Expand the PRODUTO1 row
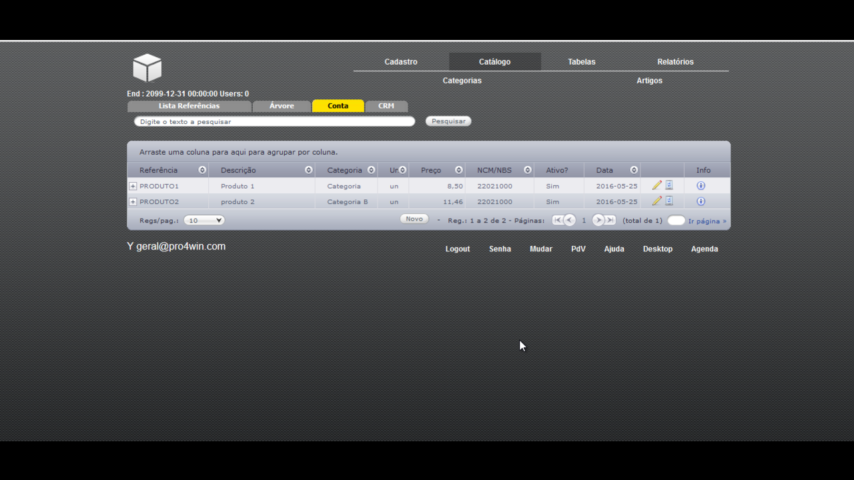The image size is (854, 480). (133, 186)
